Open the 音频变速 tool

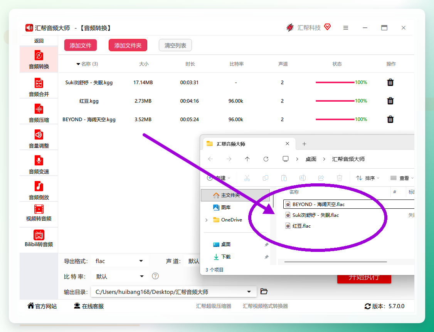pos(39,164)
